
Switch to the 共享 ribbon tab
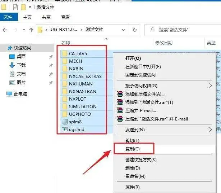[x=46, y=17]
